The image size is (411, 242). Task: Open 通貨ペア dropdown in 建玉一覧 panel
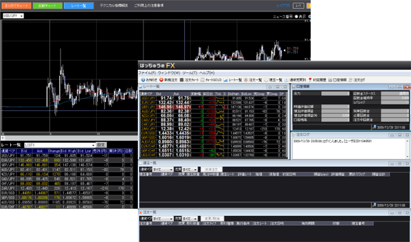pos(163,169)
